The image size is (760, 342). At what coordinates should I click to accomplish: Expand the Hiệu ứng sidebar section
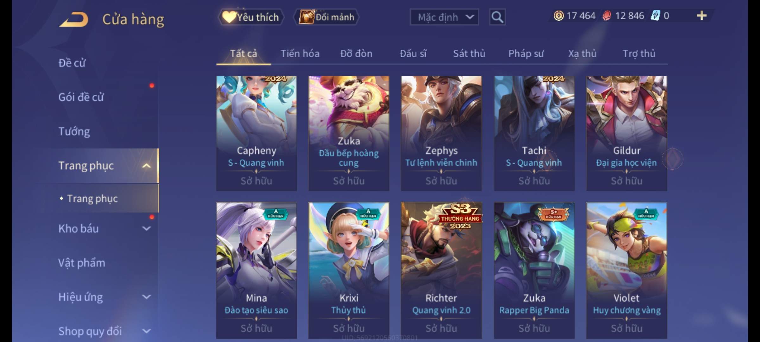[146, 297]
